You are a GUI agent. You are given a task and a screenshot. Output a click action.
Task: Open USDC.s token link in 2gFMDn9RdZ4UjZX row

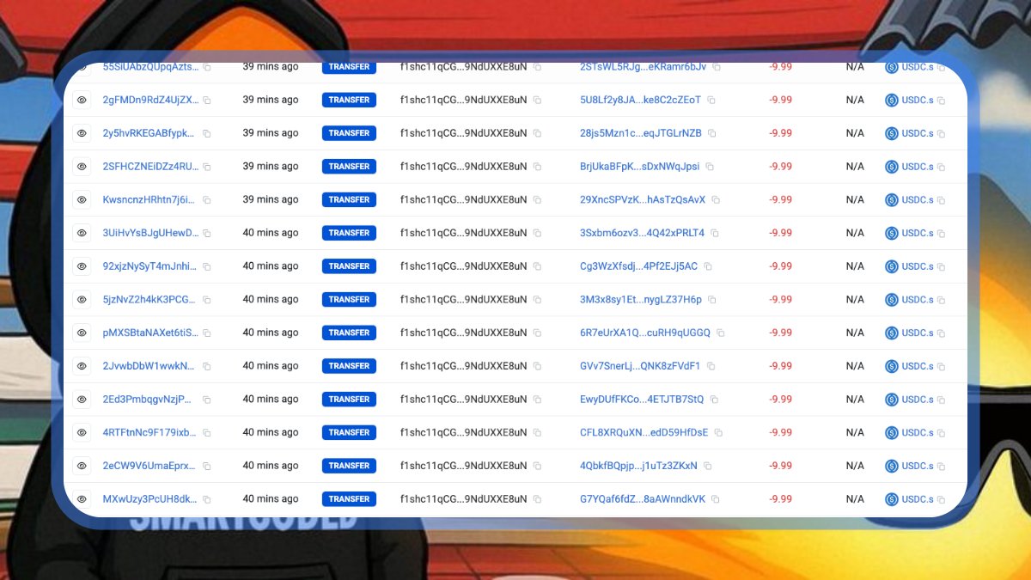917,101
